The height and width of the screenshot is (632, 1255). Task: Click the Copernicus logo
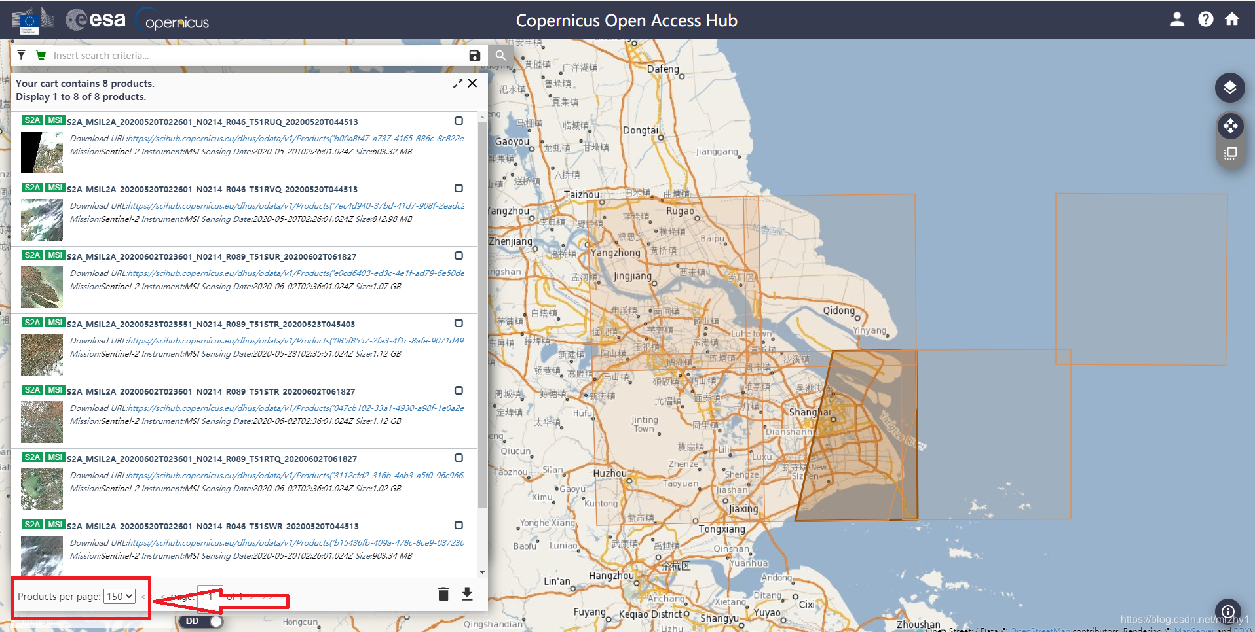pos(172,21)
